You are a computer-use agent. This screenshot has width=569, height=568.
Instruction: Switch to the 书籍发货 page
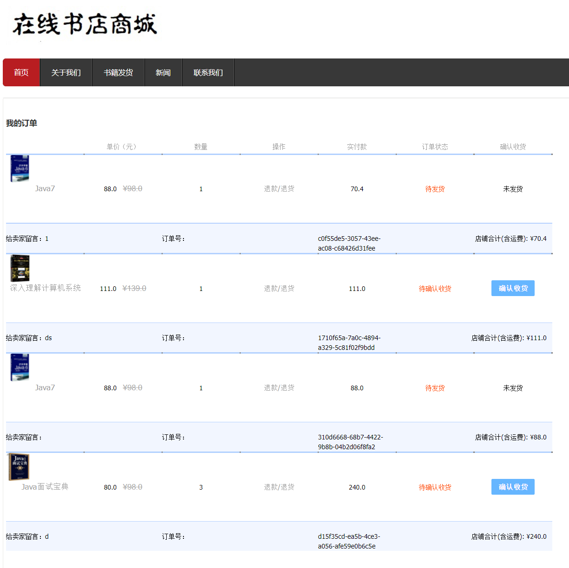[118, 72]
